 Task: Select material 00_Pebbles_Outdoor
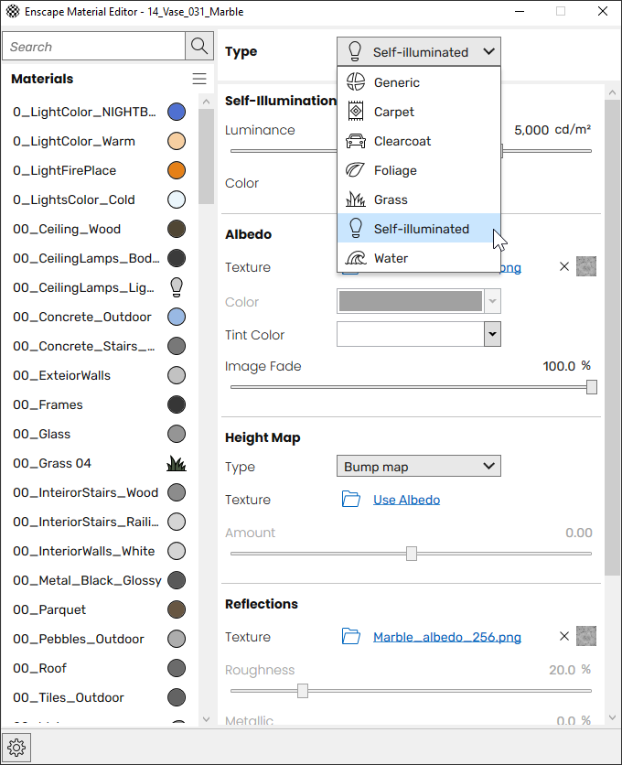point(99,639)
